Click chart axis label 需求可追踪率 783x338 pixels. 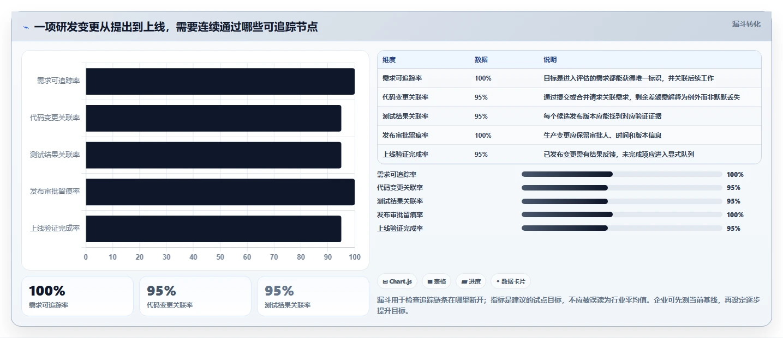(58, 81)
